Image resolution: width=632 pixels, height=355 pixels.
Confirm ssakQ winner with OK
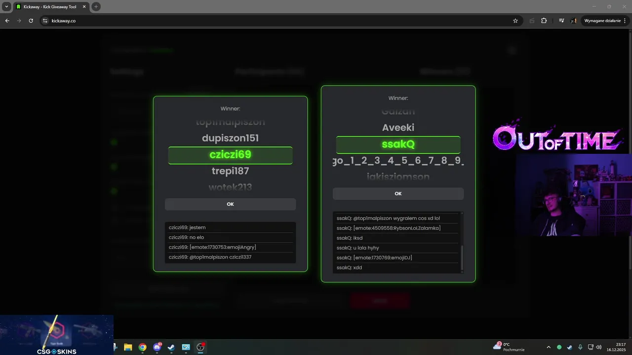coord(398,194)
